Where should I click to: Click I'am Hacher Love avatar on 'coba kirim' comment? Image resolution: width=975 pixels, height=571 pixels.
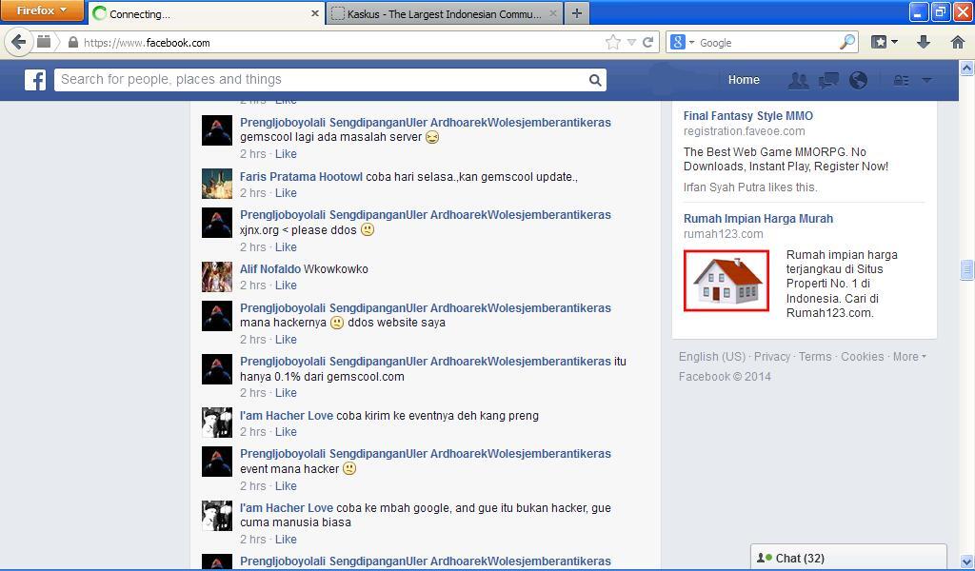click(x=217, y=423)
